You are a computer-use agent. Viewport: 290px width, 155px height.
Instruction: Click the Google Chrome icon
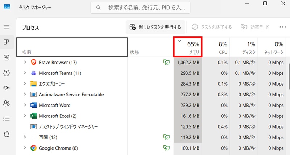(x=33, y=148)
